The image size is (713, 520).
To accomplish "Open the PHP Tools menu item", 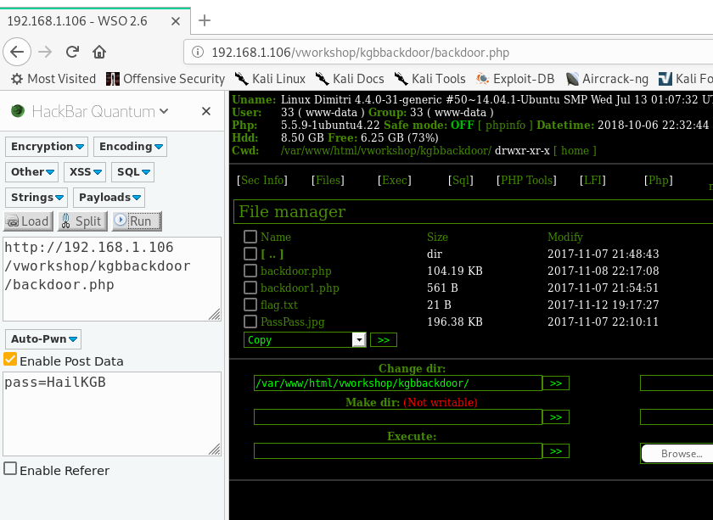I will [x=528, y=180].
